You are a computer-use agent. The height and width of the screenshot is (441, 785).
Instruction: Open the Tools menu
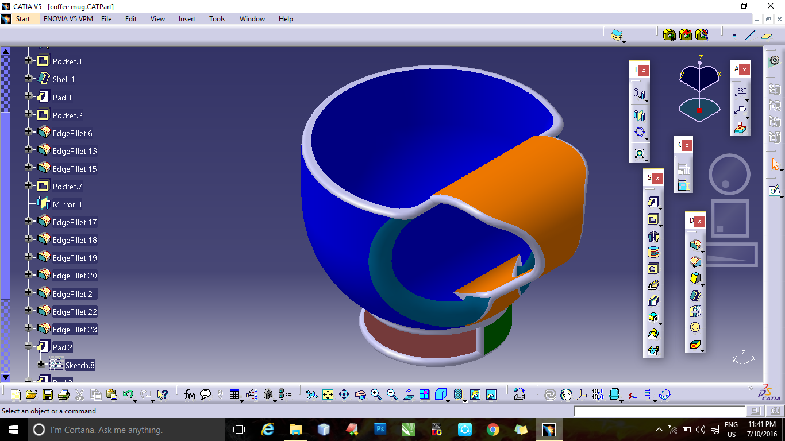[x=217, y=19]
